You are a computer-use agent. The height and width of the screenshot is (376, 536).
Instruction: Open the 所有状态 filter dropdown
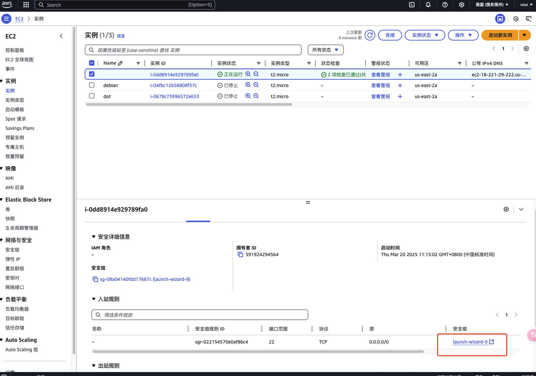coord(325,50)
